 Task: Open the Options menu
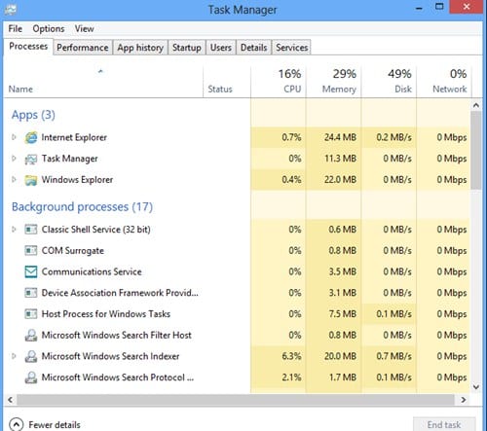49,29
